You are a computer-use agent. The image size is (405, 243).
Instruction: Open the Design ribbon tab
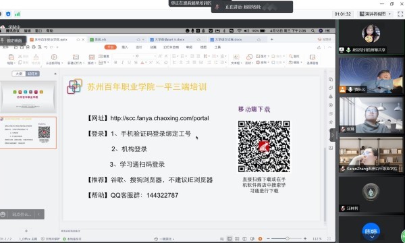pyautogui.click(x=138, y=47)
